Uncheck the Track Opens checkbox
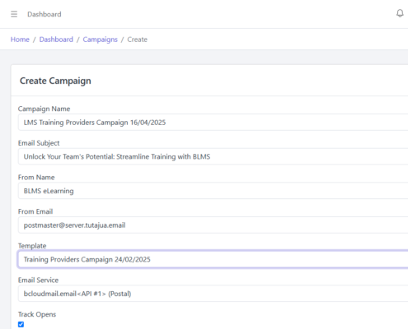 (21, 324)
